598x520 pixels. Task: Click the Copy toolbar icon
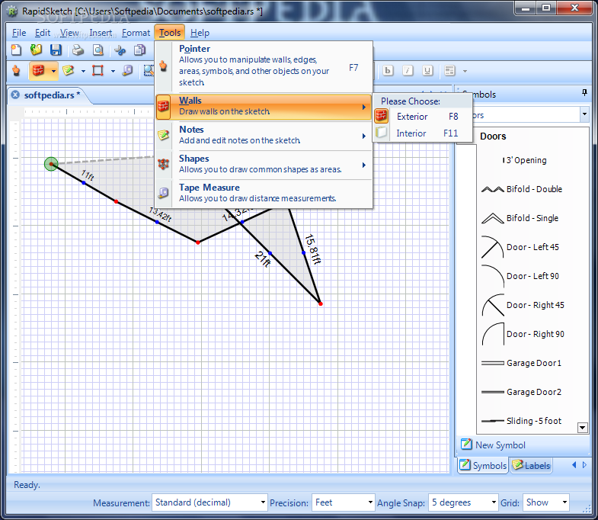coord(140,50)
